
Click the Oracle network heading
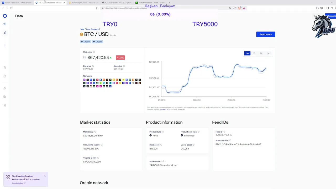[x=94, y=183]
